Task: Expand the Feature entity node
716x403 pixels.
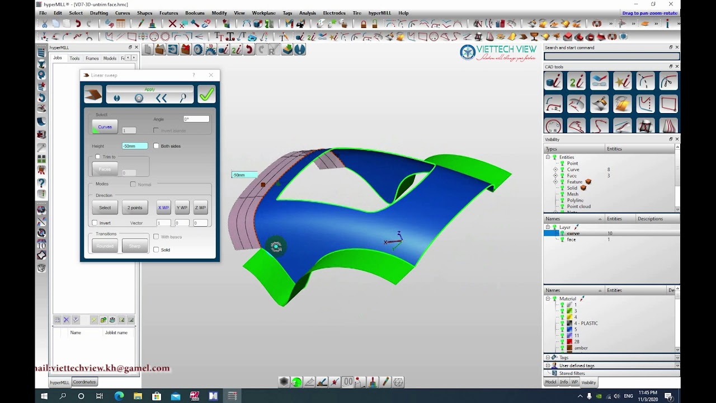Action: pyautogui.click(x=555, y=182)
